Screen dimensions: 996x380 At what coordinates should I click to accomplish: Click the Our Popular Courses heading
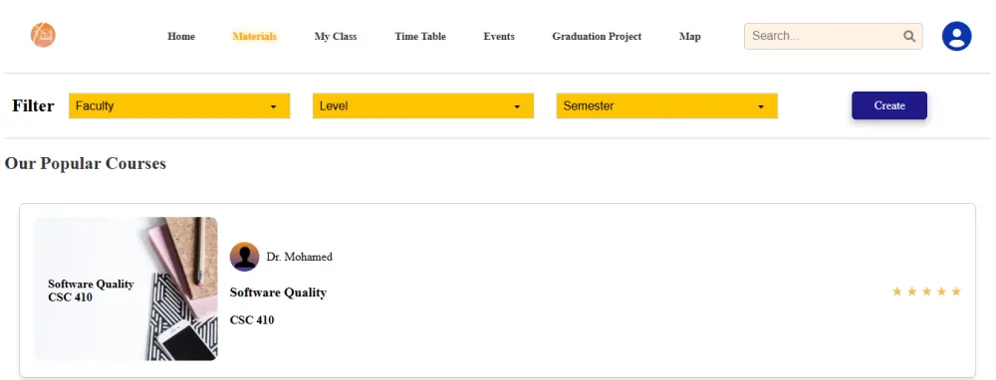pyautogui.click(x=85, y=164)
